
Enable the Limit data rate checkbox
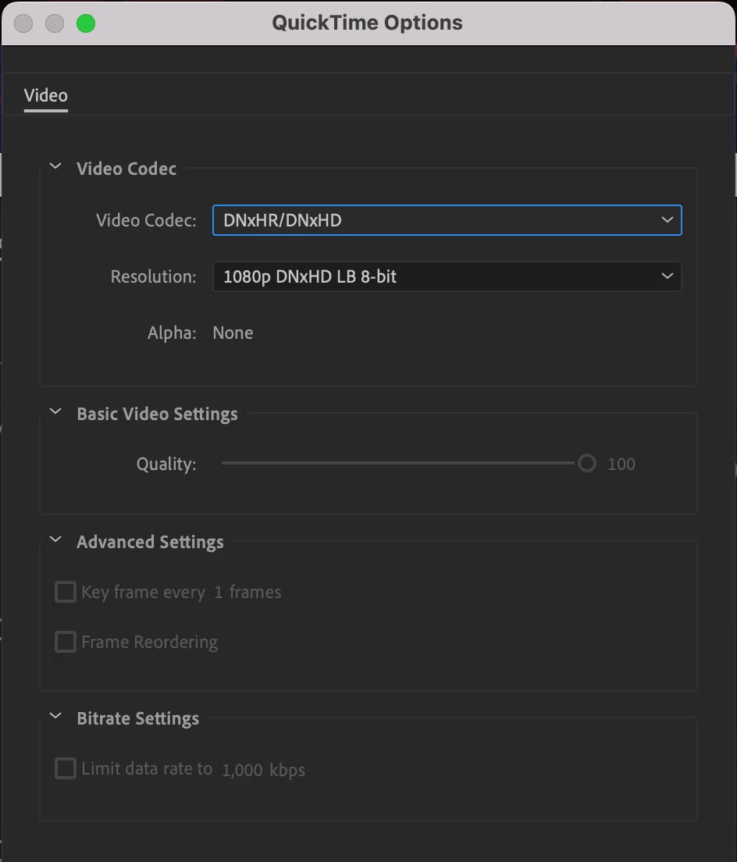(x=66, y=768)
